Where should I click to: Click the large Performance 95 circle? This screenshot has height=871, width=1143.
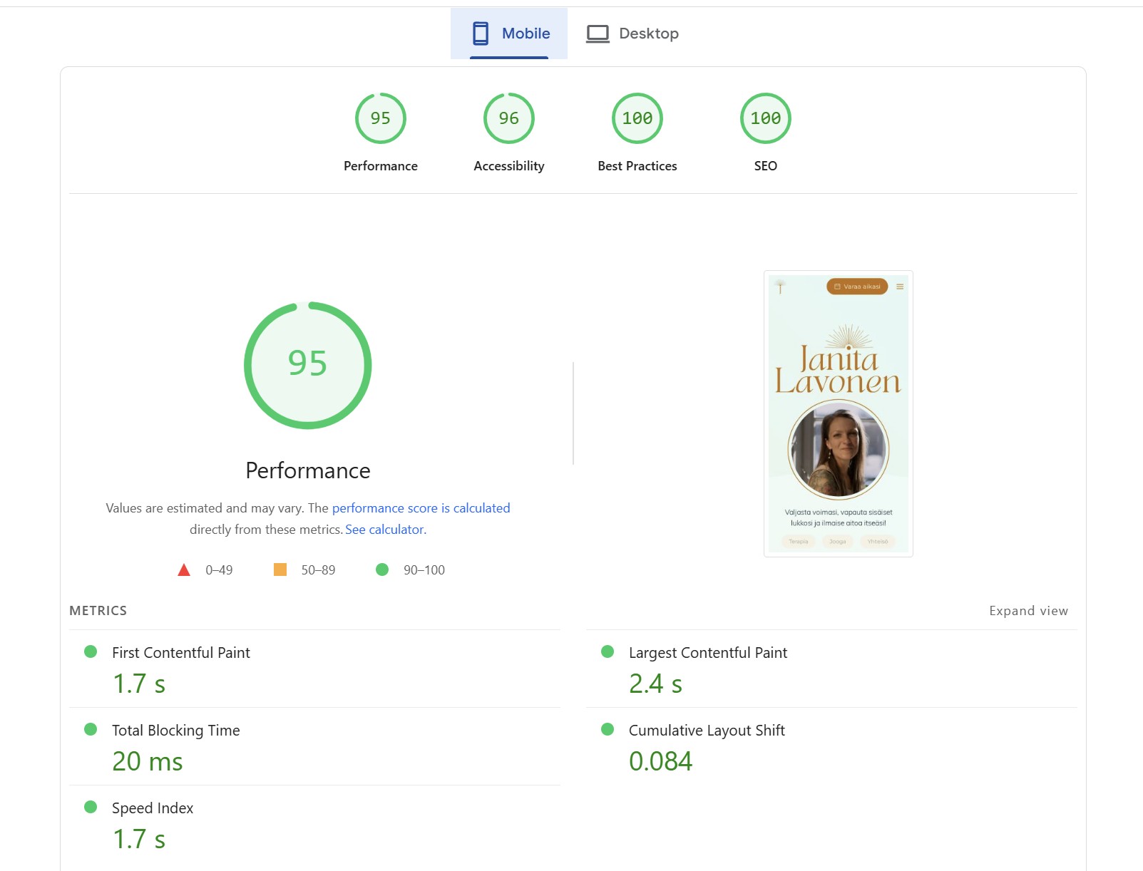coord(307,365)
